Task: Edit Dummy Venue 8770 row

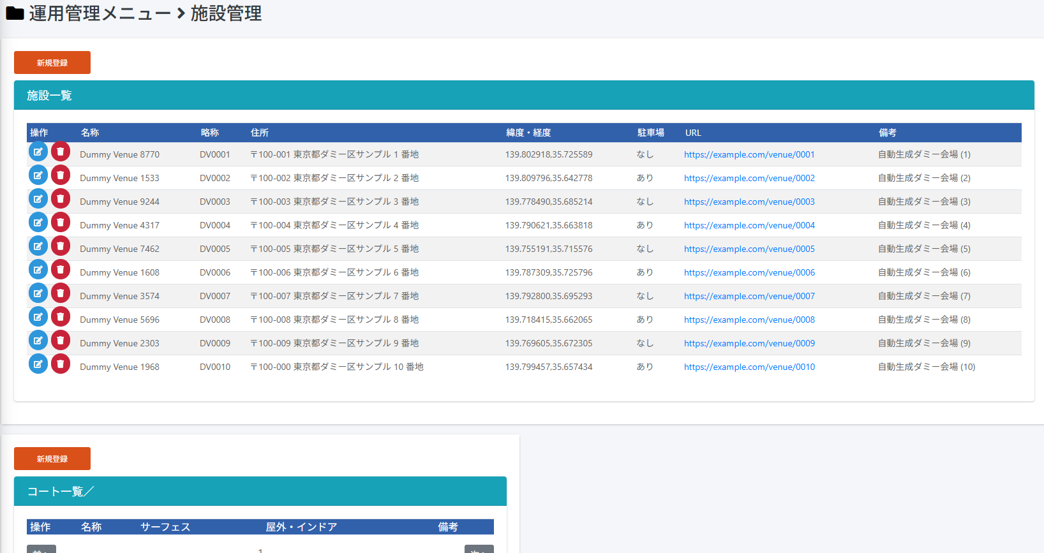Action: coord(38,152)
